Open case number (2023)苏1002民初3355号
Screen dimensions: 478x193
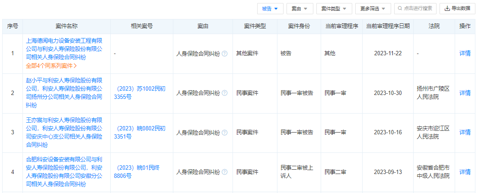point(140,93)
